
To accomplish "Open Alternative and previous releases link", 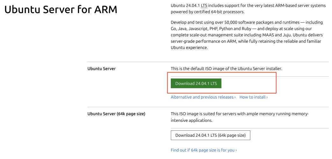I will point(202,97).
